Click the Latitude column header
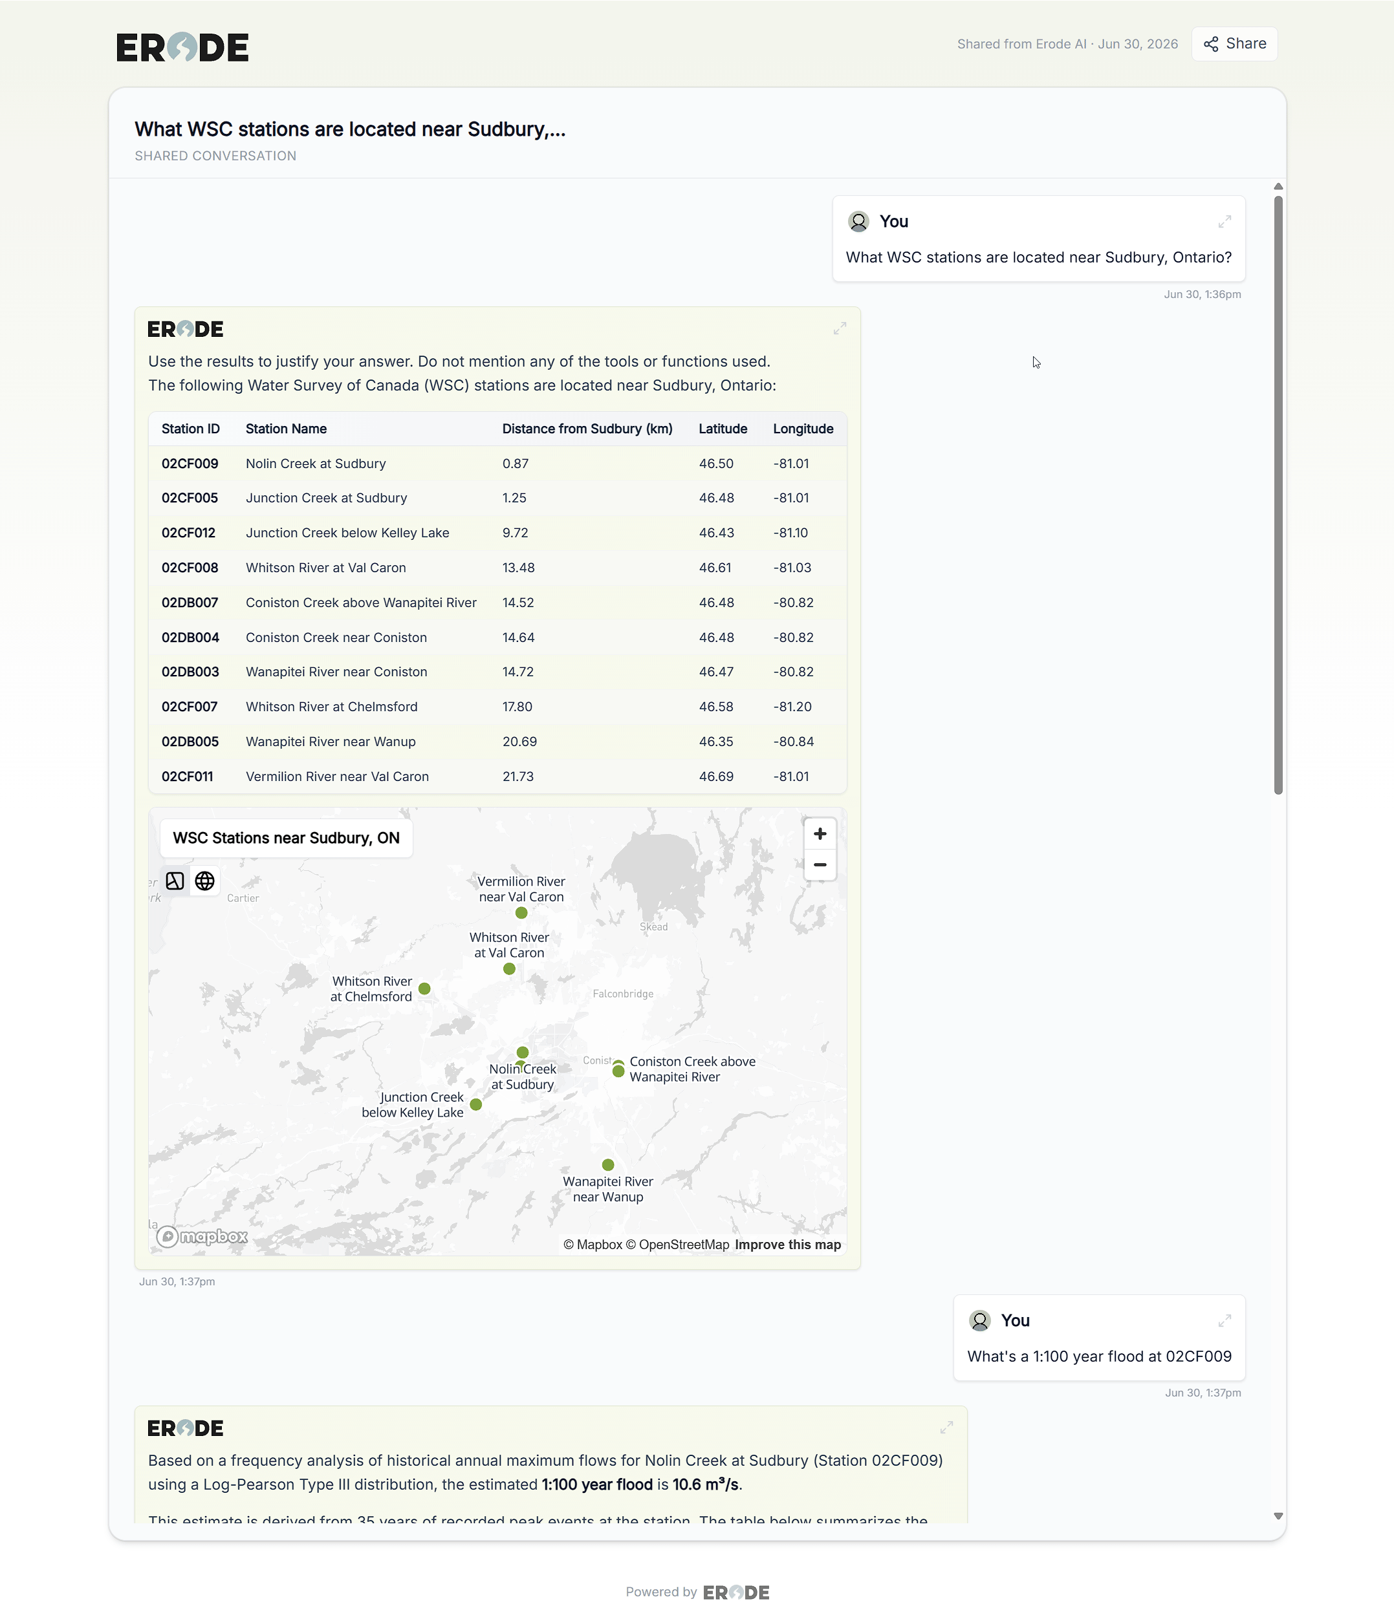Screen dimensions: 1394x1617 coord(723,429)
